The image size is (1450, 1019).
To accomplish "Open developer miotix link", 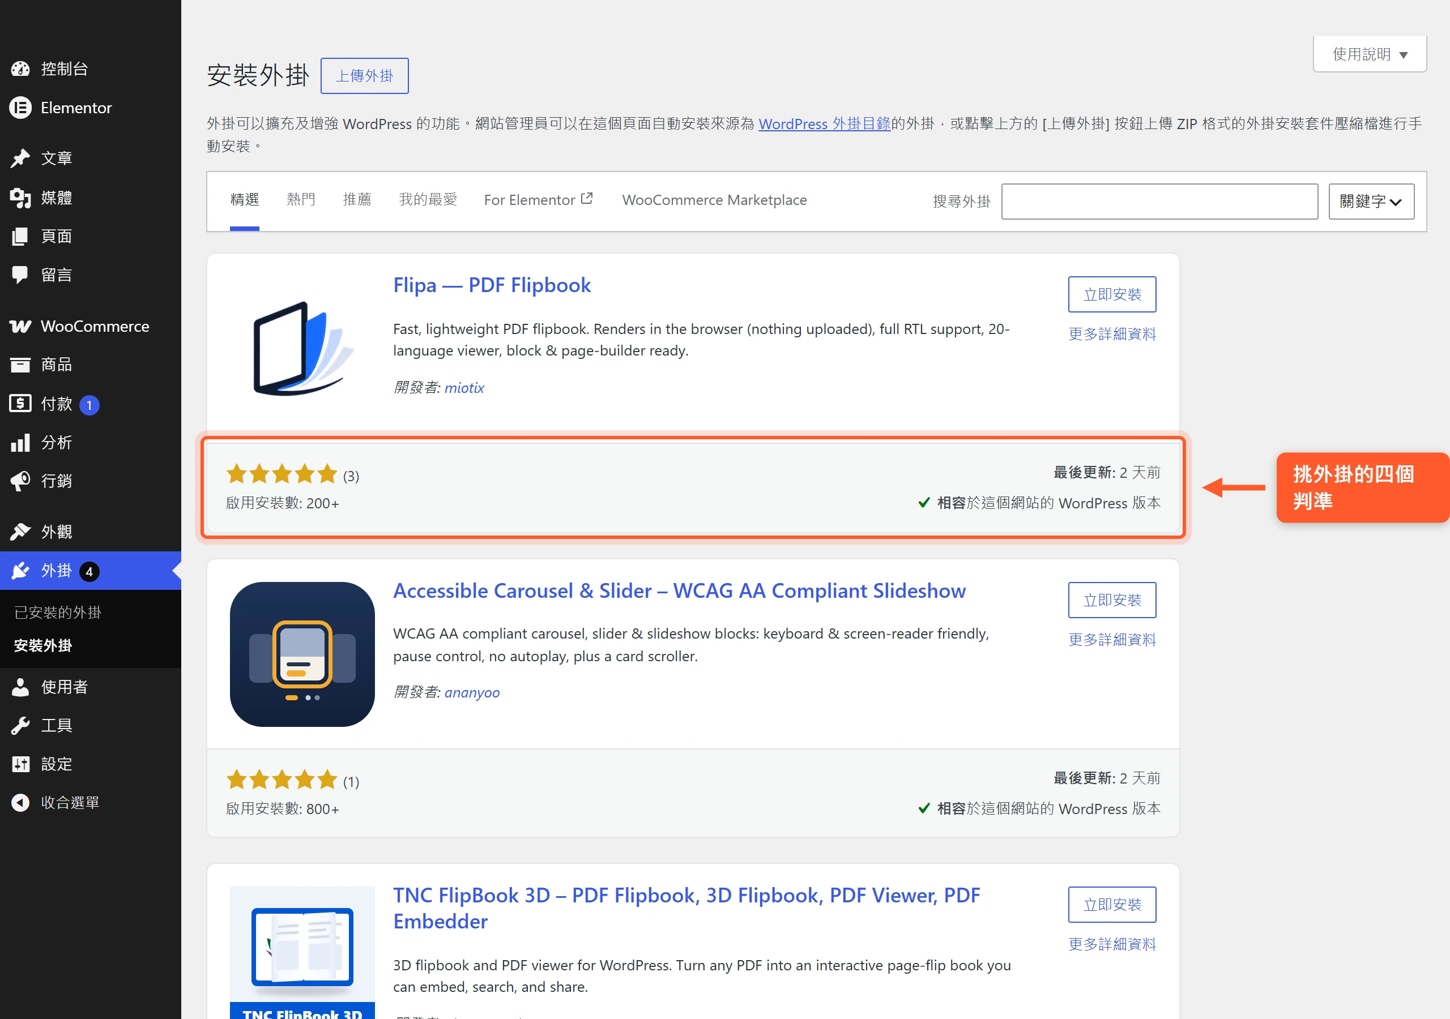I will [x=464, y=388].
